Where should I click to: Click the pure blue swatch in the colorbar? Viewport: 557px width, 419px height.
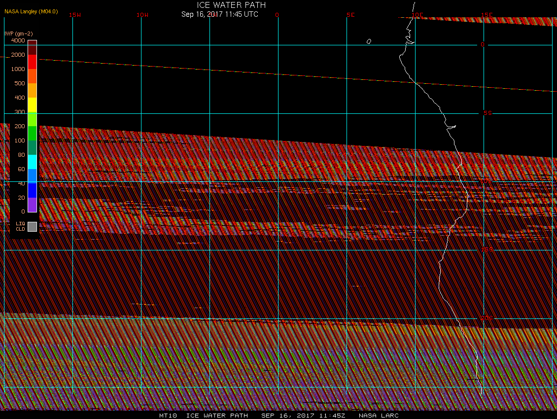[32, 190]
